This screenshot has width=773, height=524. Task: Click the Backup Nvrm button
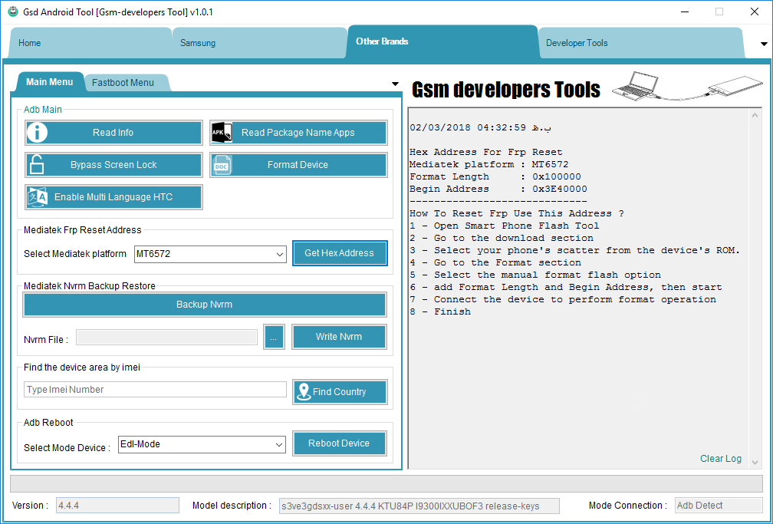[205, 305]
